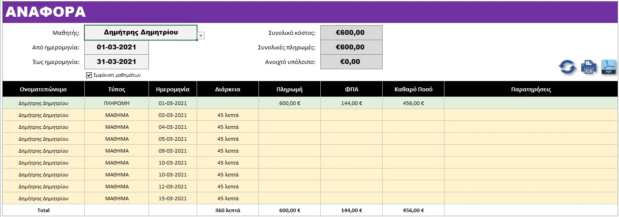Select the ΠΛΗΡΩΜΗ row type cell
Viewport: 619px width, 217px height.
point(117,103)
